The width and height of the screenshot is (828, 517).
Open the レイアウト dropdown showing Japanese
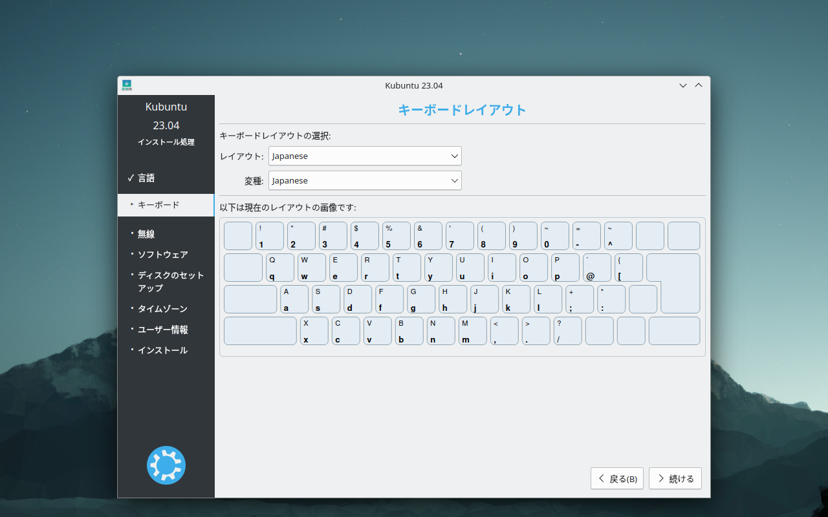pyautogui.click(x=365, y=156)
